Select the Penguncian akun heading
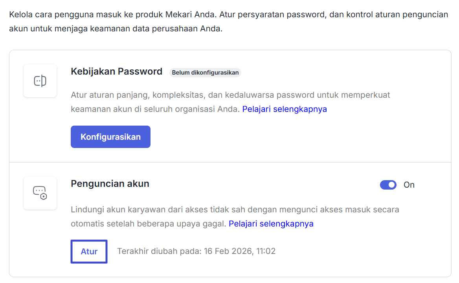Screen dimensions: 459x283 110,184
